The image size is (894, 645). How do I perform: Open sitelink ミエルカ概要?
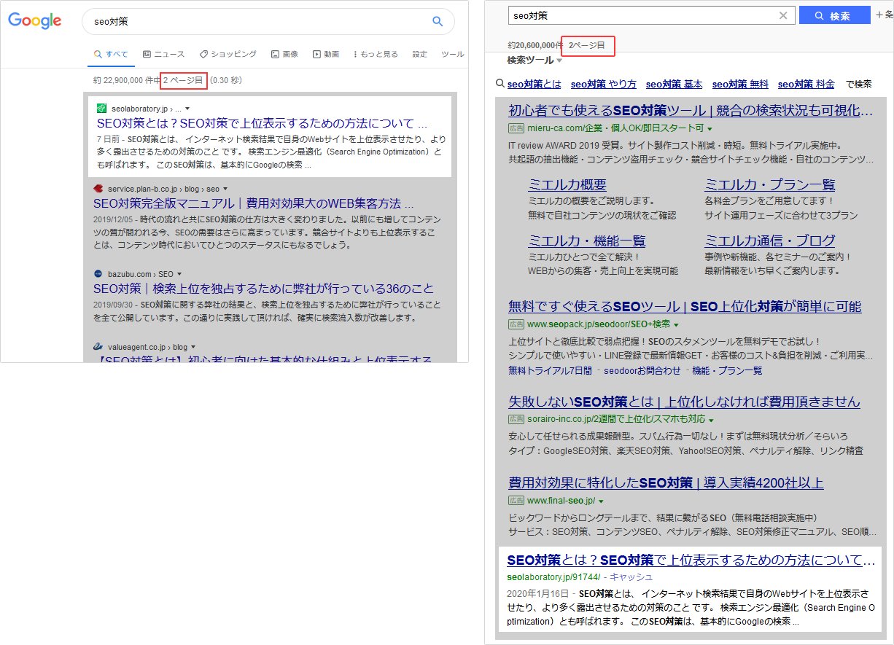567,184
